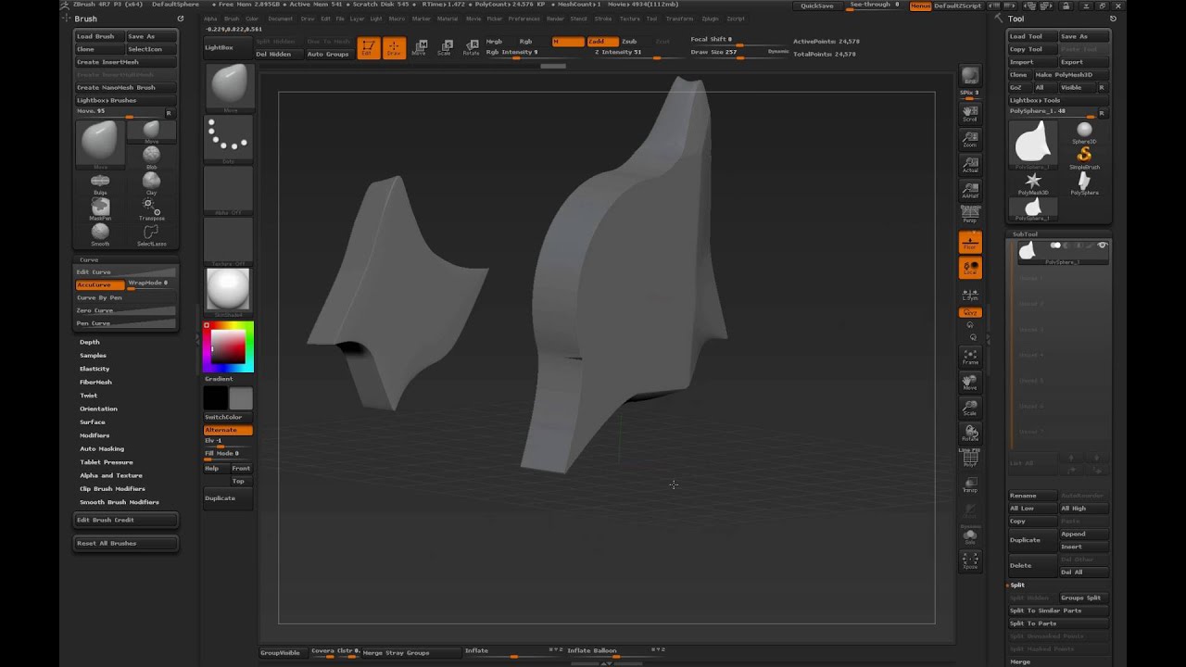Expand the Tablet Pressure section
This screenshot has height=667, width=1186.
pyautogui.click(x=107, y=461)
